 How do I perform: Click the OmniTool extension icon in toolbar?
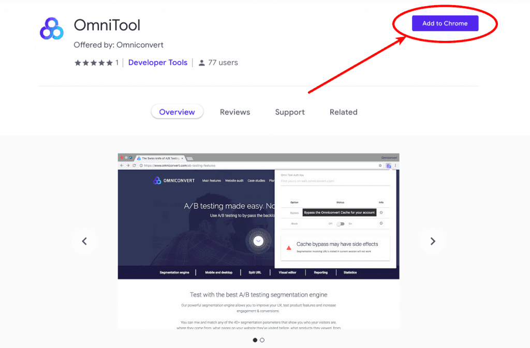(x=388, y=165)
